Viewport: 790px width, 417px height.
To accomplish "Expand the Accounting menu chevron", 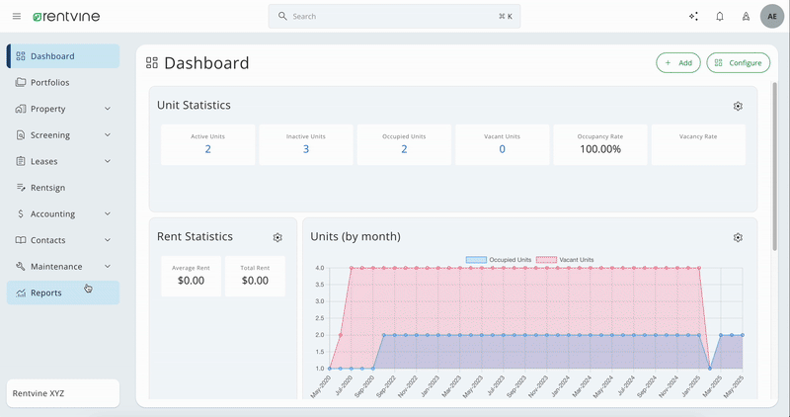I will (x=108, y=213).
